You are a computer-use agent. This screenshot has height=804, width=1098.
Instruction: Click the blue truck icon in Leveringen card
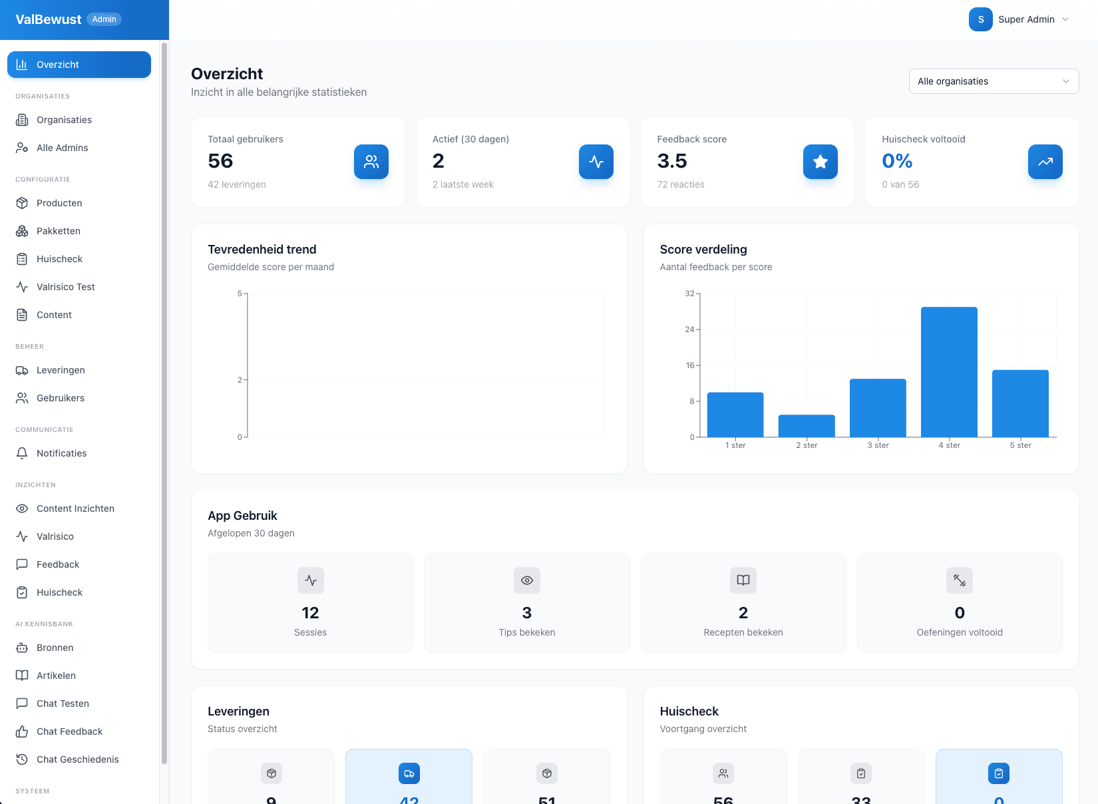coord(409,773)
